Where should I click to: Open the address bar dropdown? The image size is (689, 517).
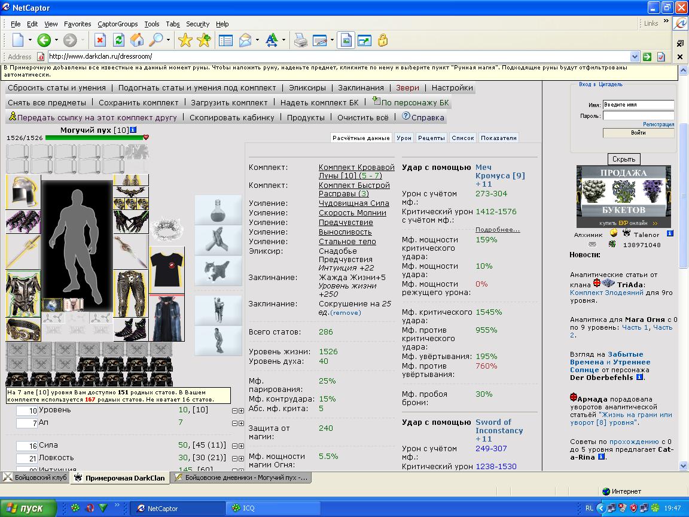point(635,57)
